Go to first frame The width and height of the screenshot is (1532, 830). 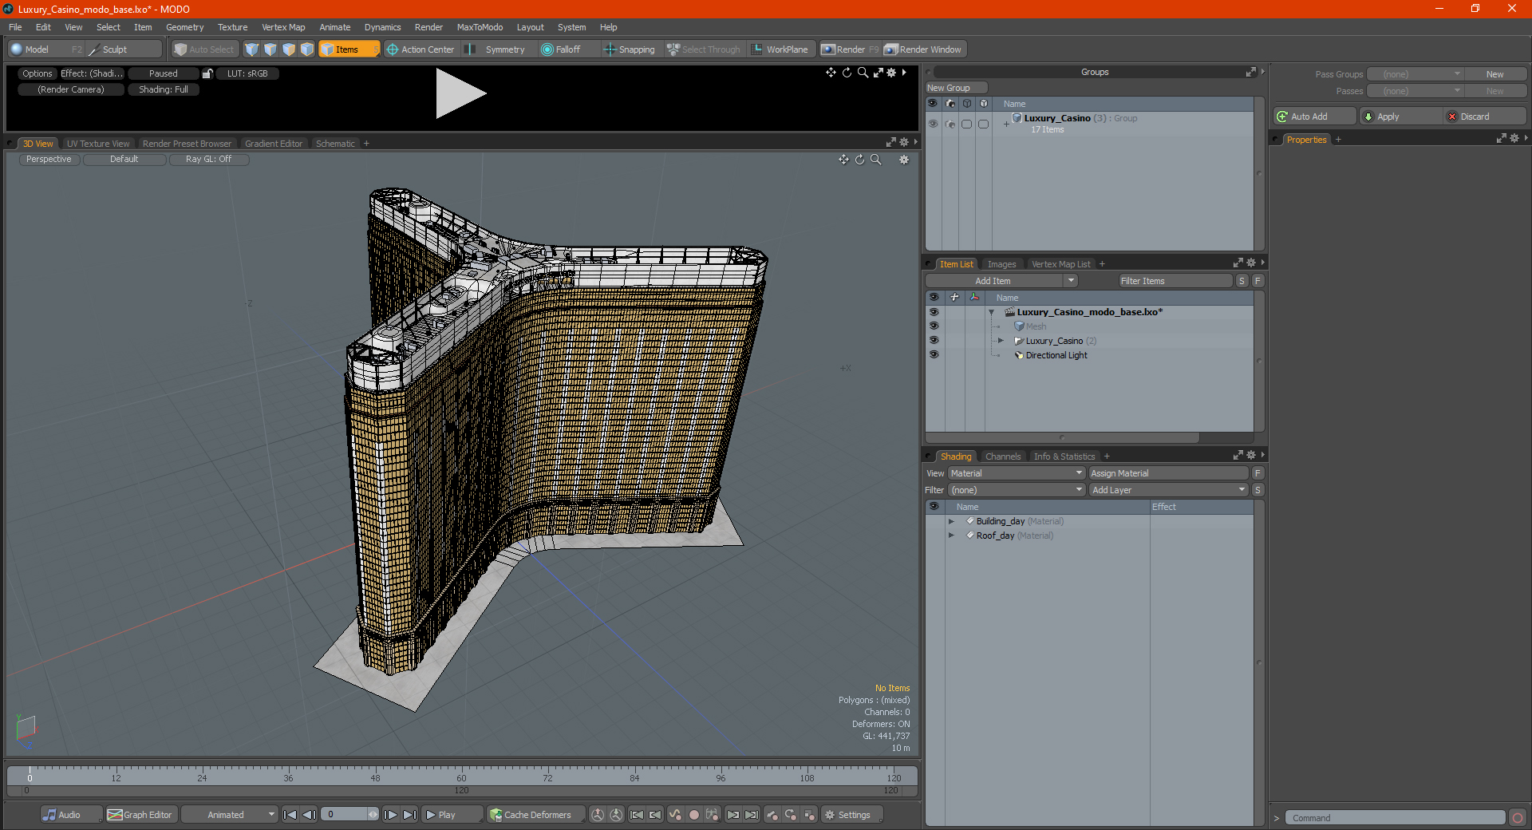(x=290, y=815)
